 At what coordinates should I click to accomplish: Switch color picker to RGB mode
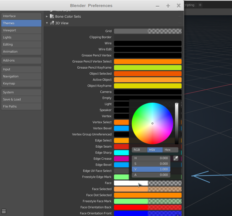pyautogui.click(x=140, y=150)
